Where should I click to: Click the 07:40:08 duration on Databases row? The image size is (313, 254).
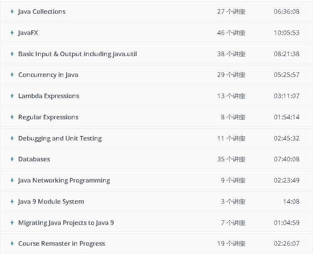tap(286, 159)
